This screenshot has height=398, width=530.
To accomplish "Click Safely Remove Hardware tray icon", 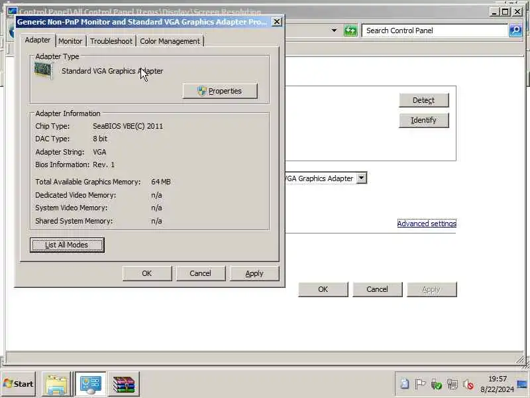I will click(x=436, y=384).
